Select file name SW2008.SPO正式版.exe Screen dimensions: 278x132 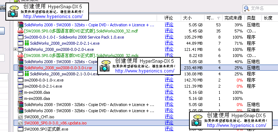coord(46,129)
